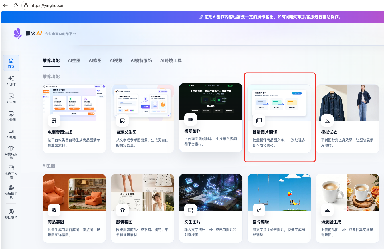
Task: Click the 文生图片 card image-plus icon
Action: [191, 210]
